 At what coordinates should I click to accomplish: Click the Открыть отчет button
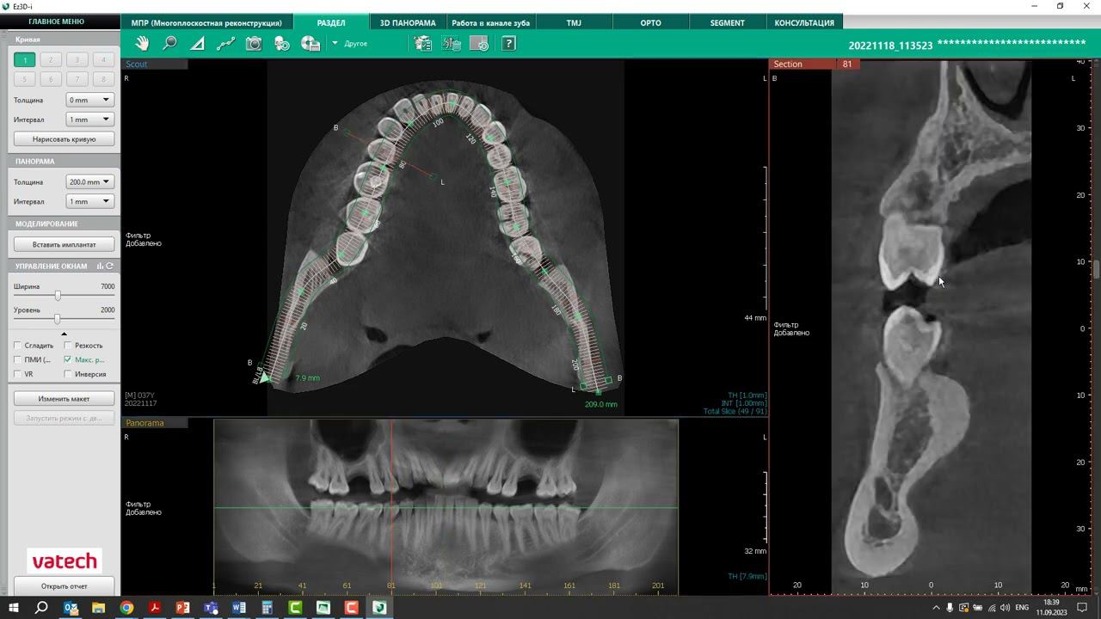click(x=65, y=586)
